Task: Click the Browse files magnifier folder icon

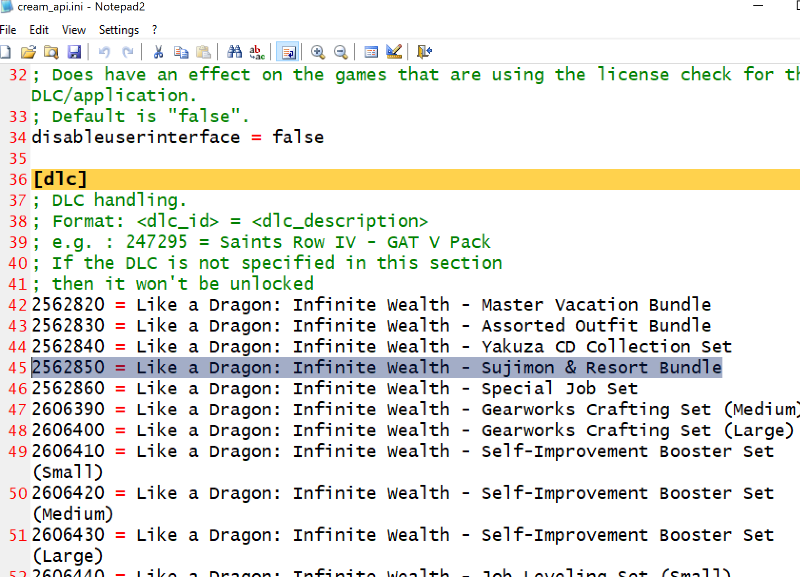Action: [x=51, y=52]
